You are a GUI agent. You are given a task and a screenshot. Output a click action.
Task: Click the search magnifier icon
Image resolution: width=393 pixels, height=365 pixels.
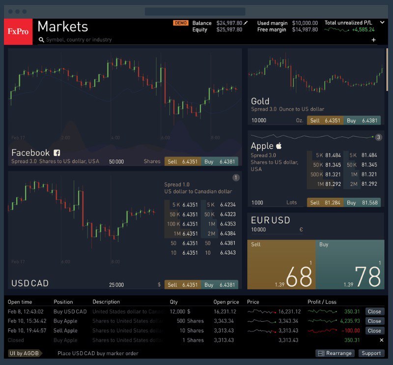tap(41, 40)
